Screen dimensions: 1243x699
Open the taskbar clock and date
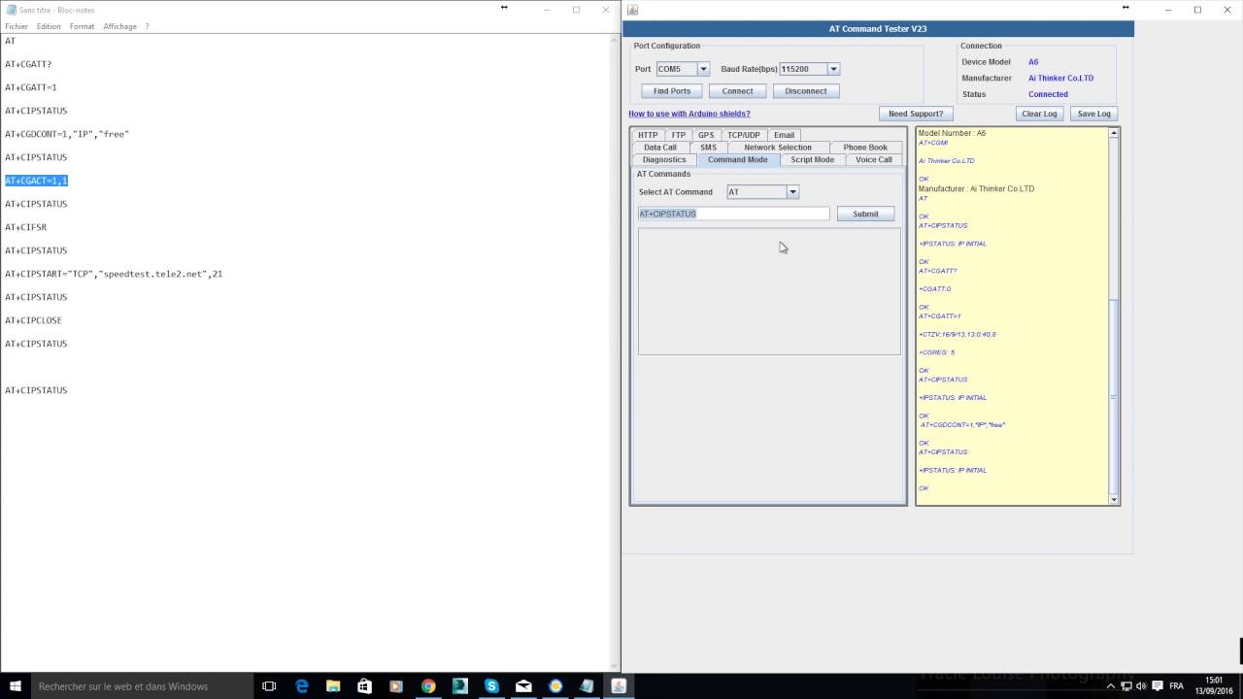(x=1214, y=685)
